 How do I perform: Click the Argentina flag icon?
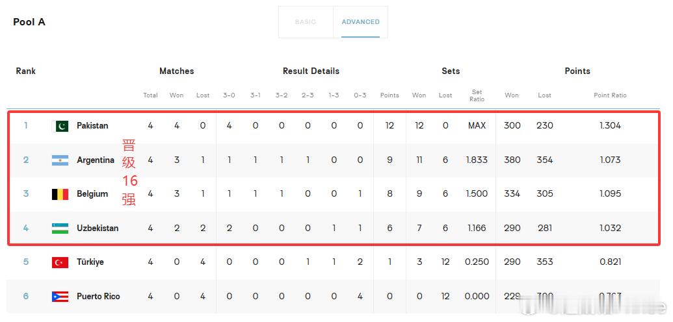tap(60, 160)
